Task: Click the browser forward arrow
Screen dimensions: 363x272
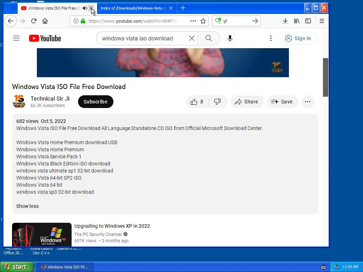Action: [x=22, y=21]
